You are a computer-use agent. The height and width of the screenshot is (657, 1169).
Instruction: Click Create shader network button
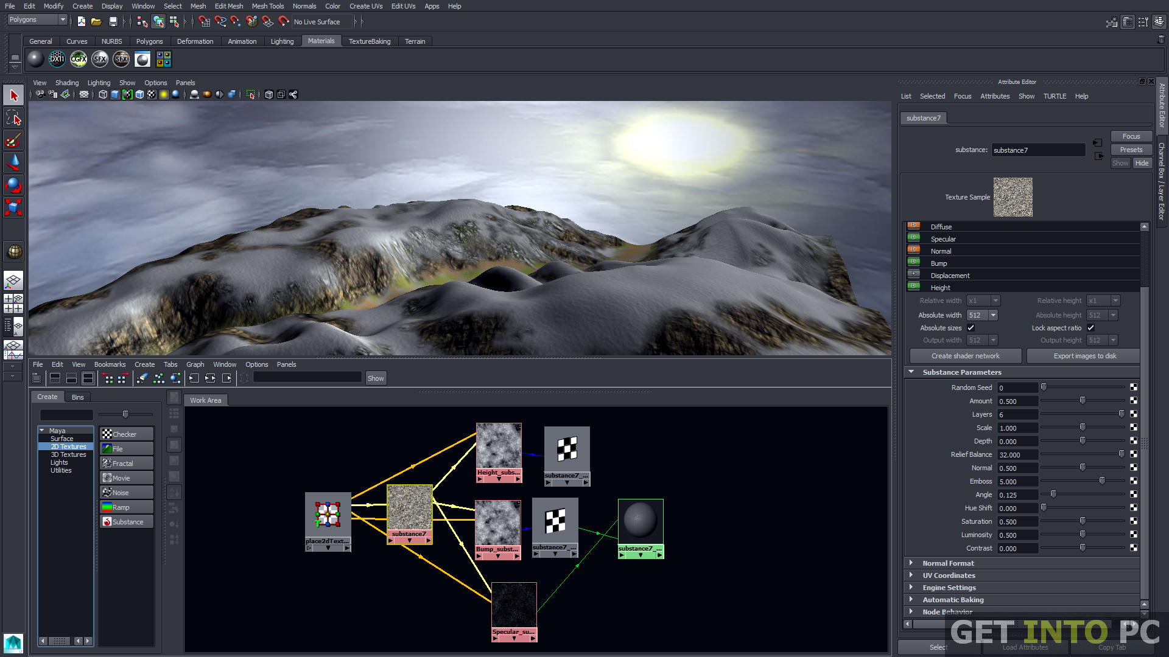pyautogui.click(x=964, y=355)
